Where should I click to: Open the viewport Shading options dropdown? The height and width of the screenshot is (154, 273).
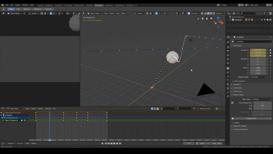220,13
